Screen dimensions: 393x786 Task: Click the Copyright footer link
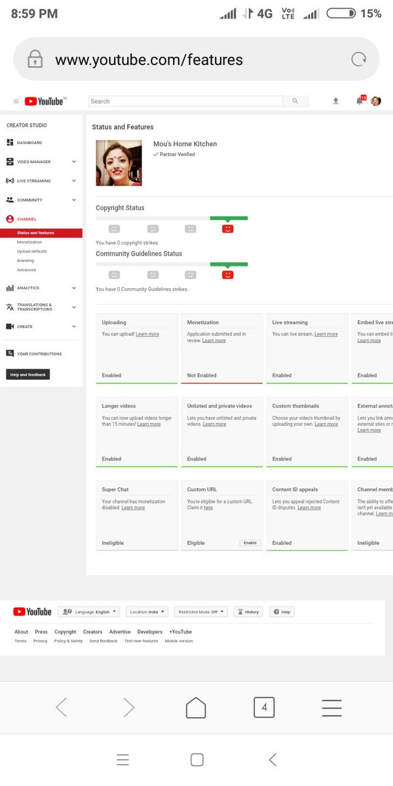coord(65,632)
